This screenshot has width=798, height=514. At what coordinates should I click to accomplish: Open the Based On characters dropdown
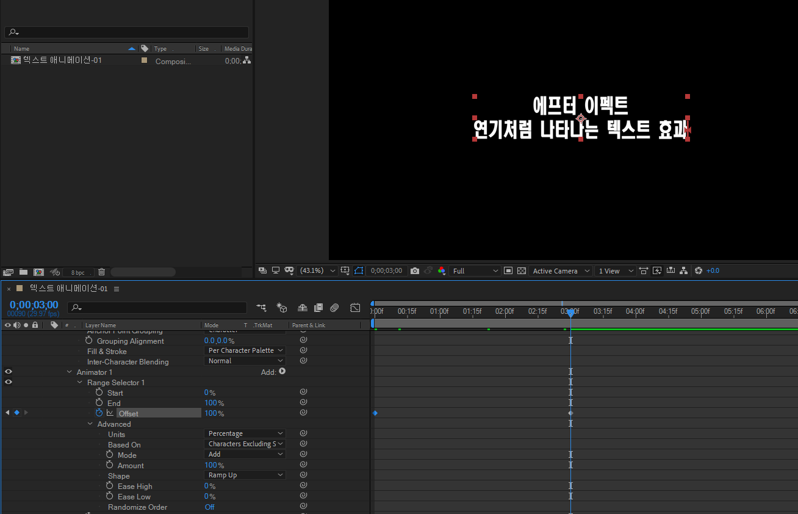point(245,444)
